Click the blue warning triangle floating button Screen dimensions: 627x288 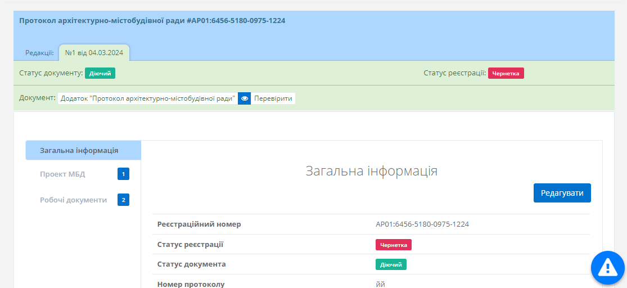point(607,268)
